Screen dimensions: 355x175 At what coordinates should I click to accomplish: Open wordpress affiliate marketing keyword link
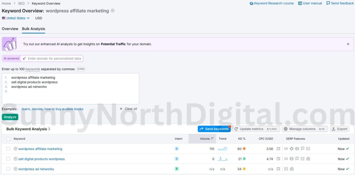click(40, 149)
